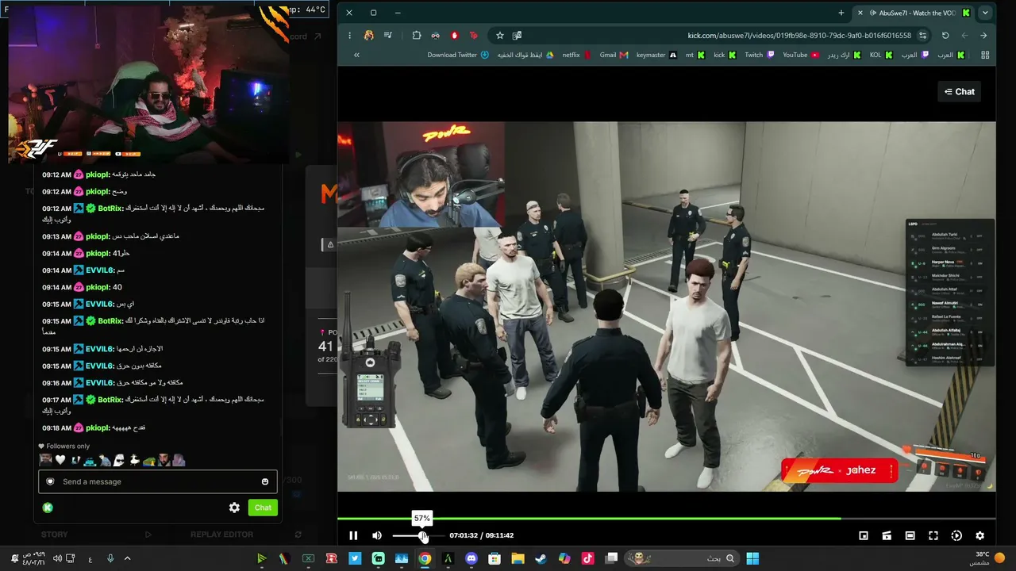Open the emoji picker in chat input
The height and width of the screenshot is (571, 1016).
pyautogui.click(x=265, y=481)
